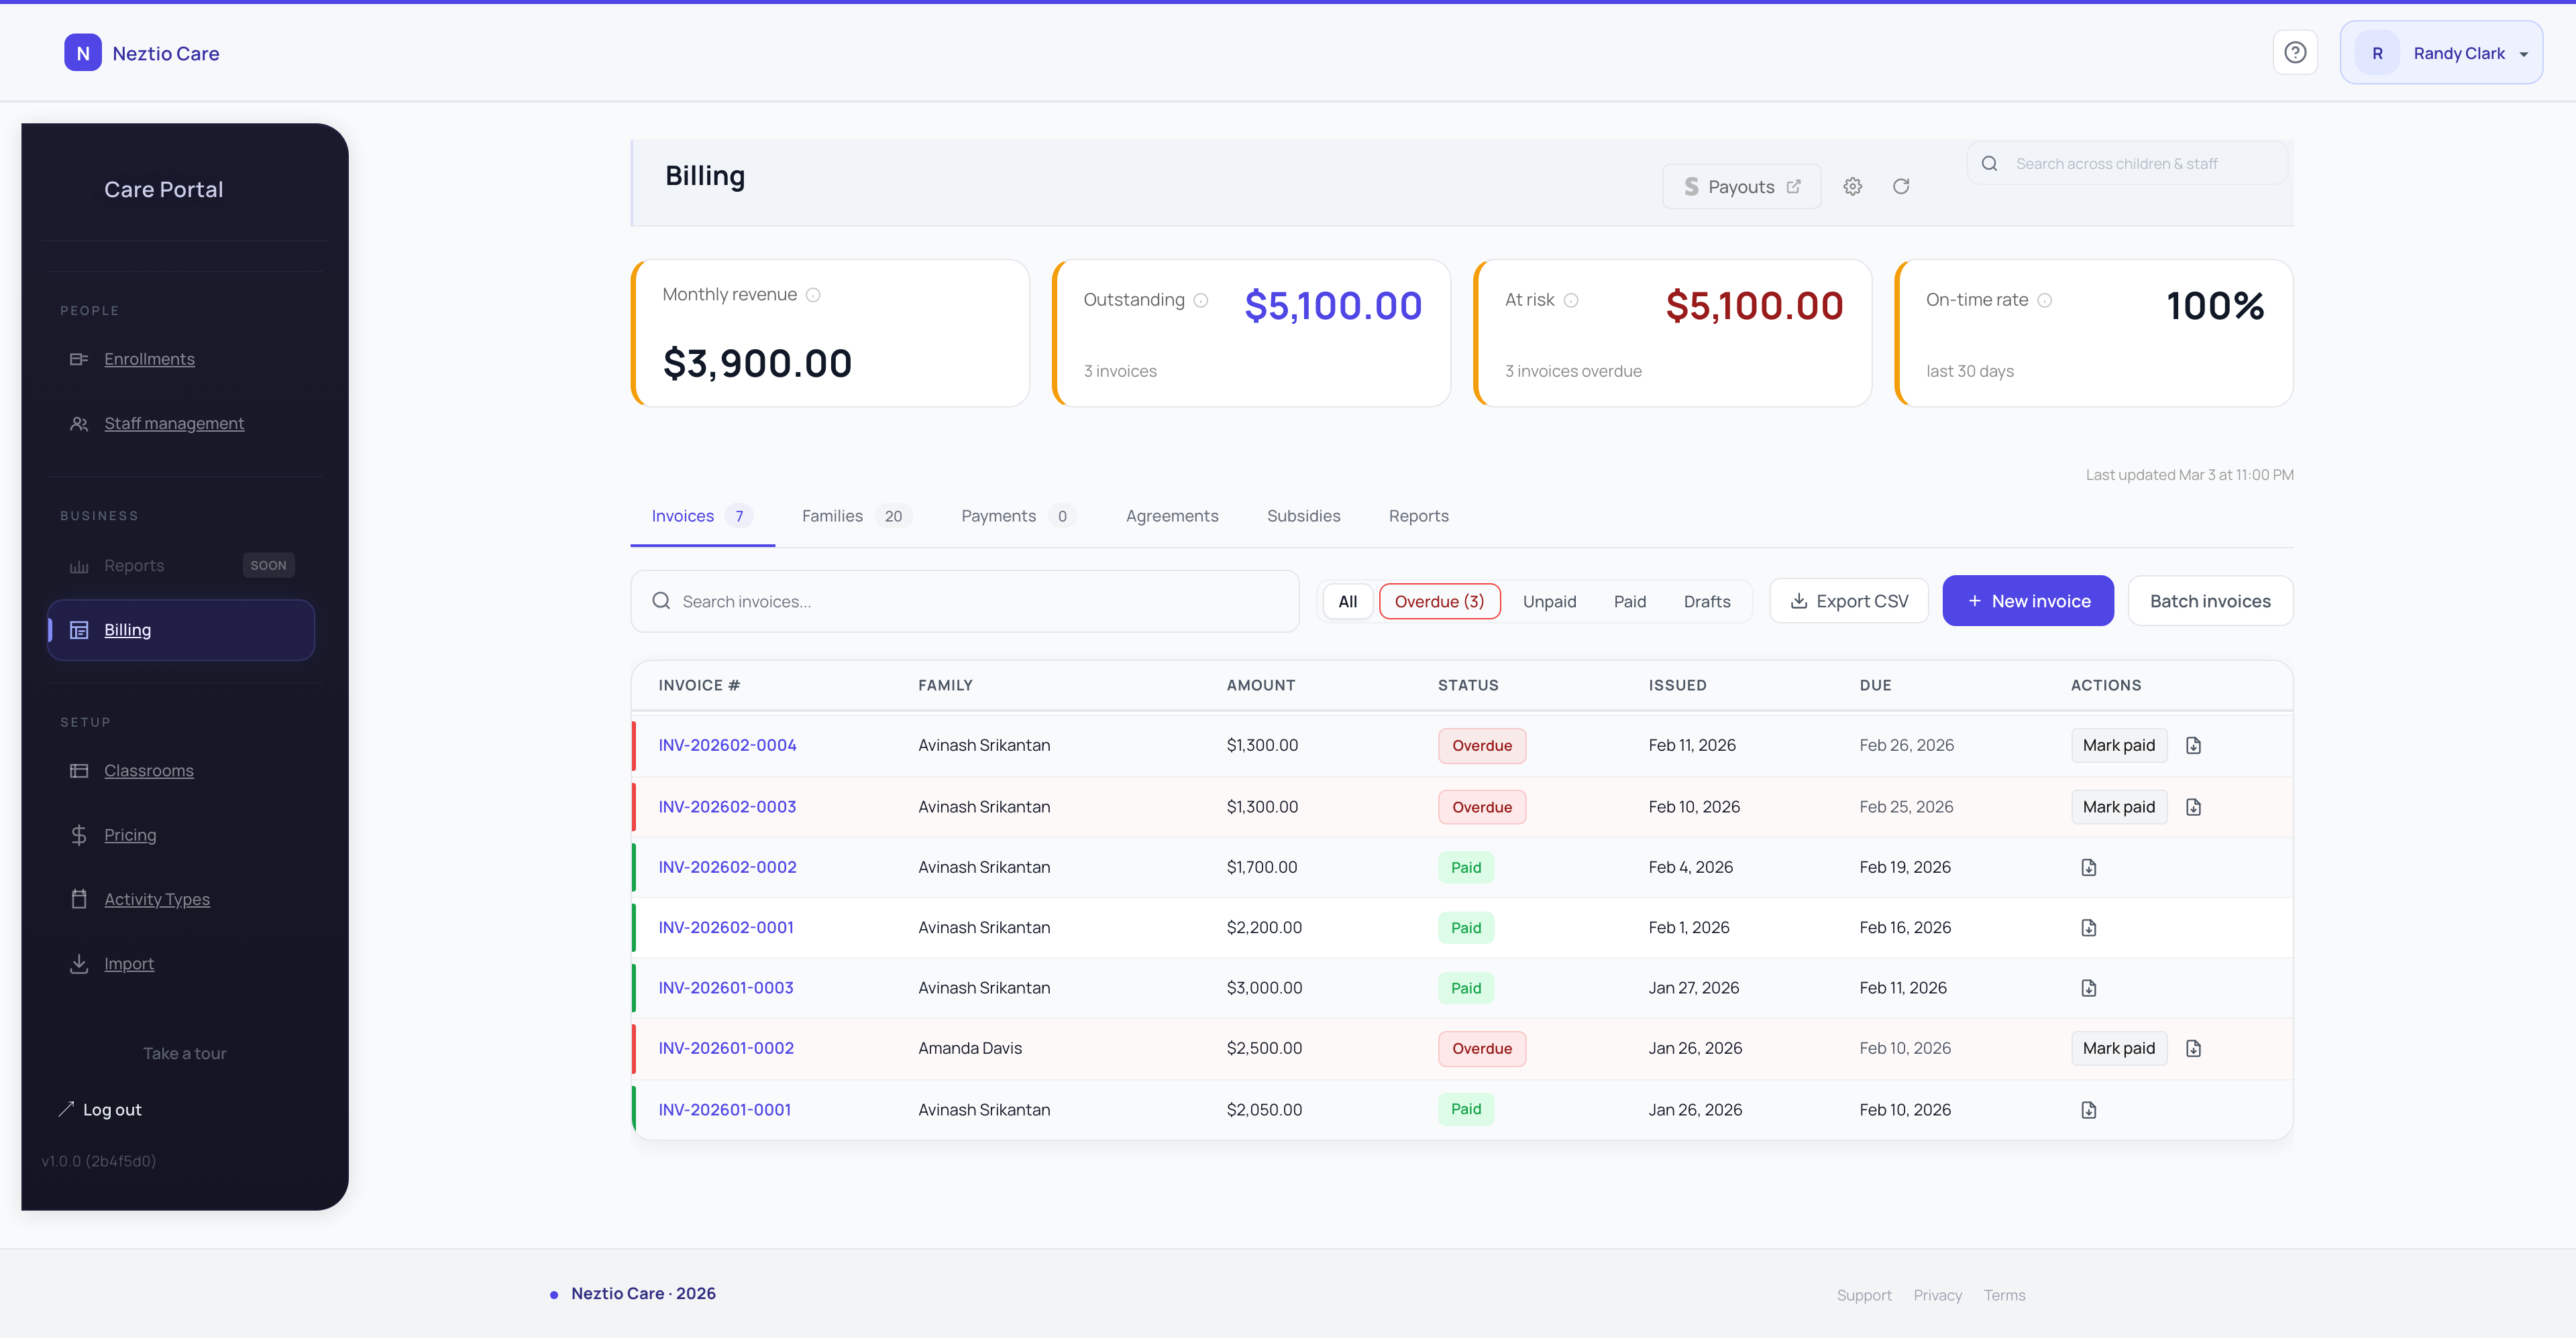Download invoice INV-202602-0002 using its download icon
Screen dimensions: 2576x1338
tap(2089, 866)
